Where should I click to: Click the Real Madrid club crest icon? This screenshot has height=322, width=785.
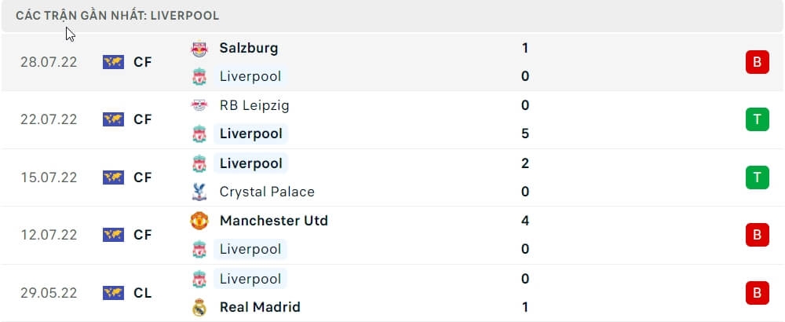click(x=199, y=307)
